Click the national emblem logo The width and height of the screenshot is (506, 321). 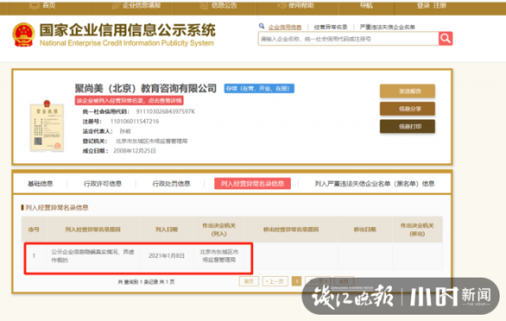(x=24, y=35)
